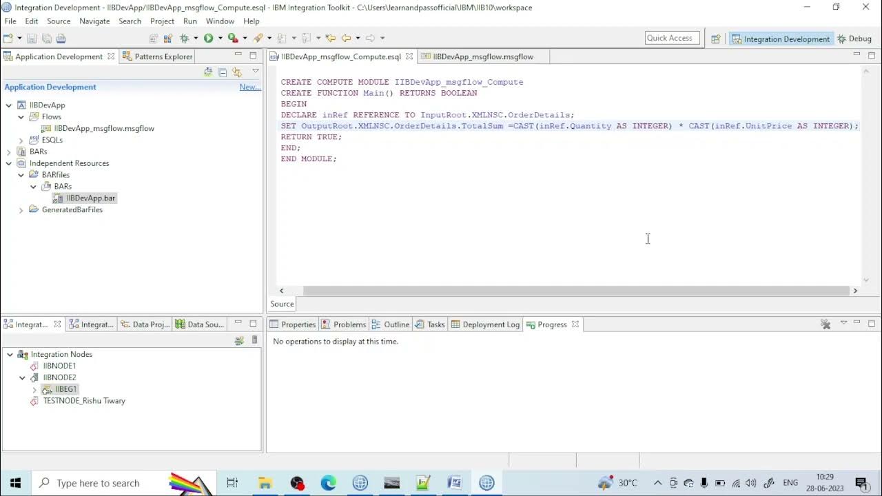The width and height of the screenshot is (882, 496).
Task: Switch to the Patterns Explorer tab
Action: [x=157, y=56]
